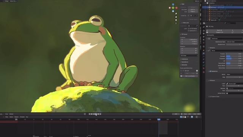
Task: Adjust the Noise Scale slider
Action: click(x=235, y=64)
